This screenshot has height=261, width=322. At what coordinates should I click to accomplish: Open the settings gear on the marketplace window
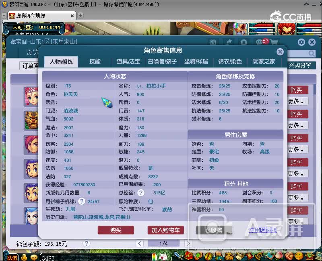[x=301, y=42]
